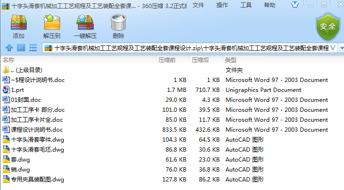The image size is (344, 190).
Task: Click the 一键解压 one-click extract icon
Action: tap(85, 22)
